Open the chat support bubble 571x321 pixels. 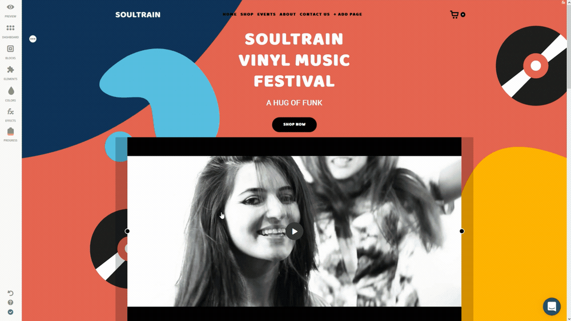[552, 306]
